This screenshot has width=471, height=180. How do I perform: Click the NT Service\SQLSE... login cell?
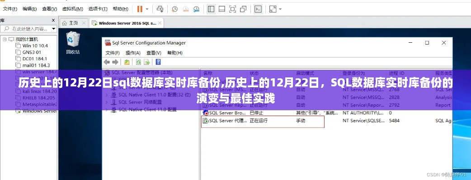pyautogui.click(x=363, y=121)
